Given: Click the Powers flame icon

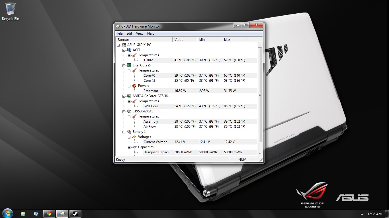Looking at the screenshot, I should (134, 86).
